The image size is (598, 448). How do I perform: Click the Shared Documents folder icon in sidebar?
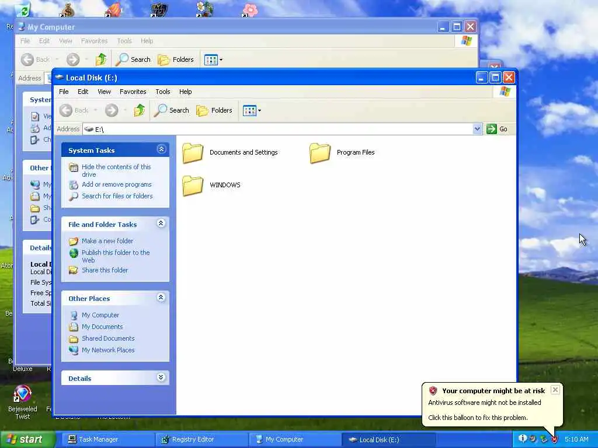point(74,339)
